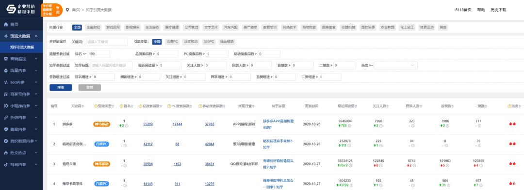Screen dimensions: 524x190
Task: Select 神马移动 traffic type filter
Action: (x=227, y=42)
